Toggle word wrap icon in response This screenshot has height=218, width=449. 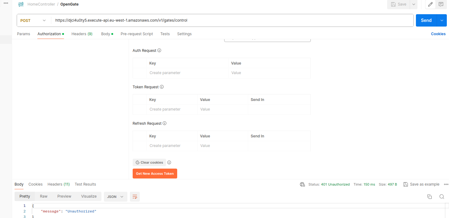(135, 197)
